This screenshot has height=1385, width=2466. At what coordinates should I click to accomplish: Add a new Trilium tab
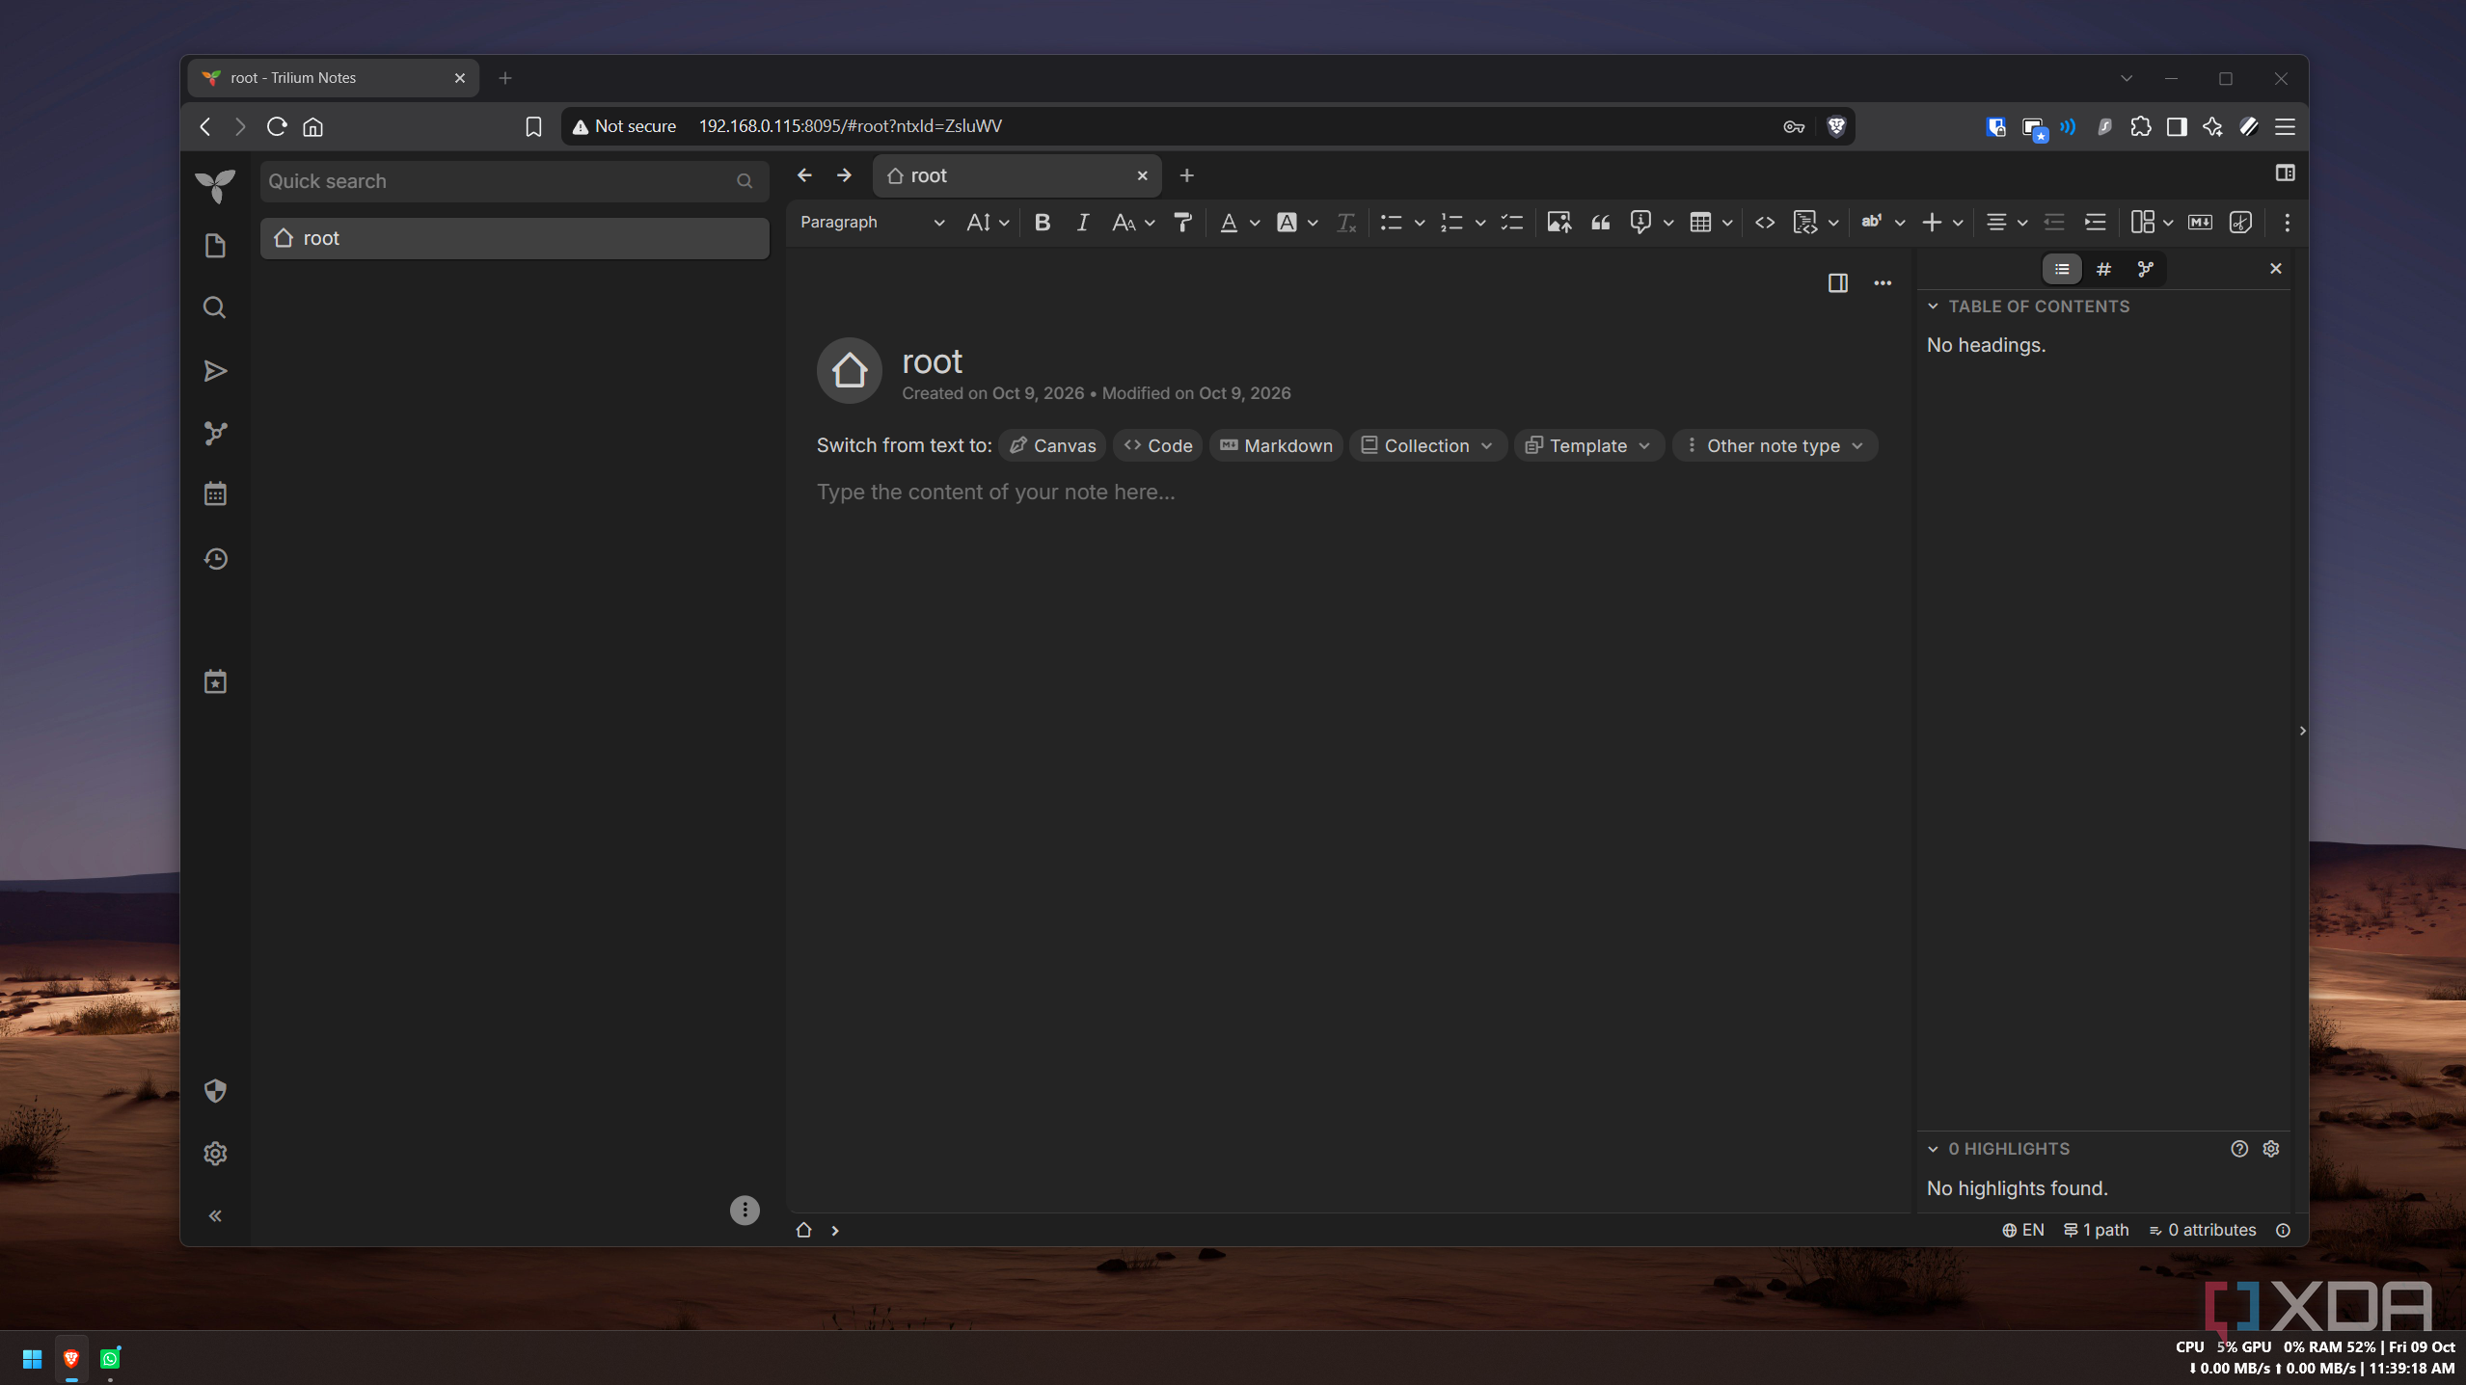pos(1186,175)
